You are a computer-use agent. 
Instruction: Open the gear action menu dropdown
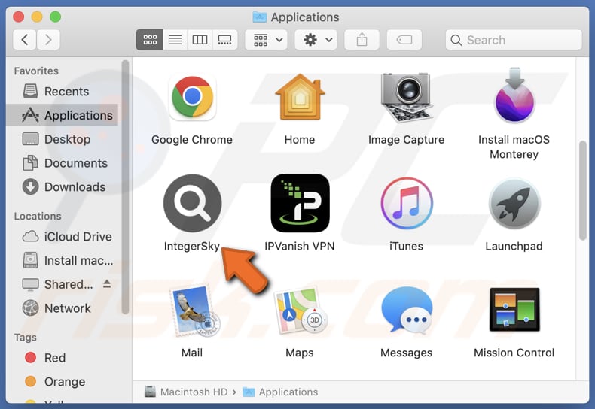[316, 39]
